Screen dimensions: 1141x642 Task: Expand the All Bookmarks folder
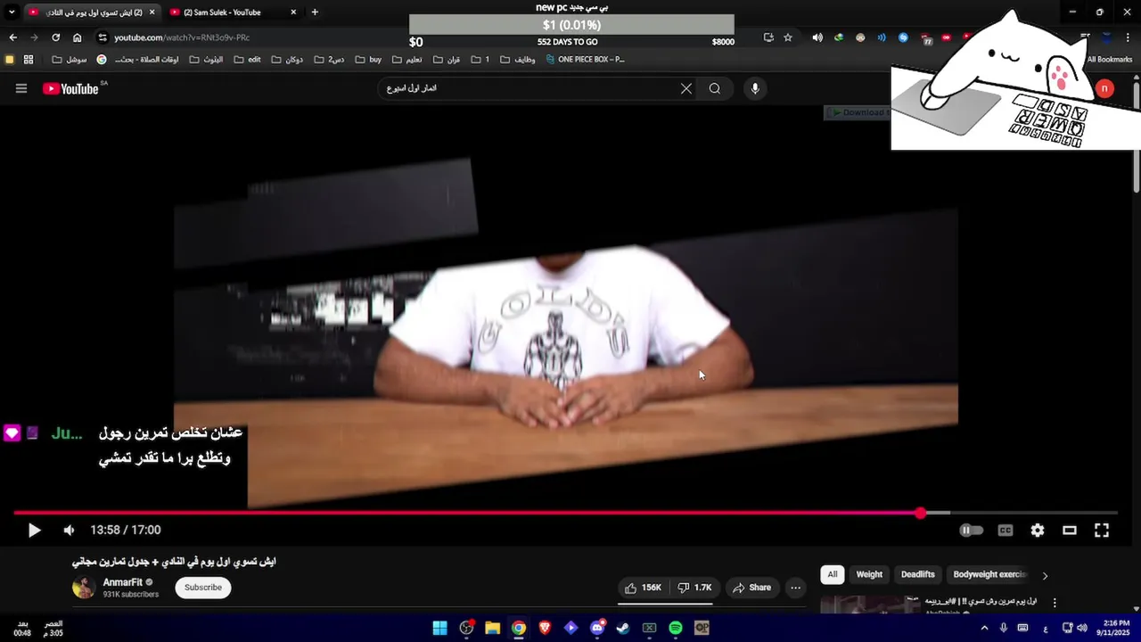click(1108, 60)
